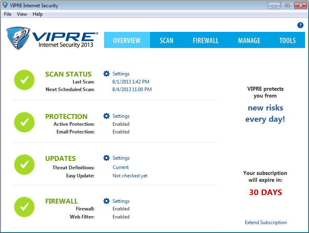Open Settings link under Scan Status
The height and width of the screenshot is (233, 309).
click(x=121, y=74)
